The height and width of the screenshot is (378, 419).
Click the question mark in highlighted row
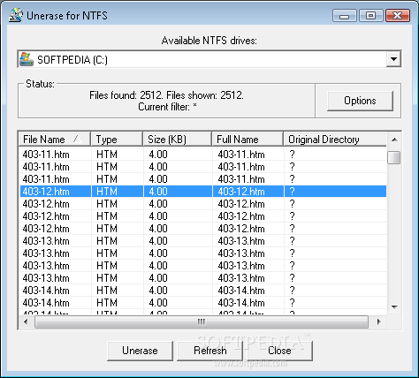[x=292, y=192]
